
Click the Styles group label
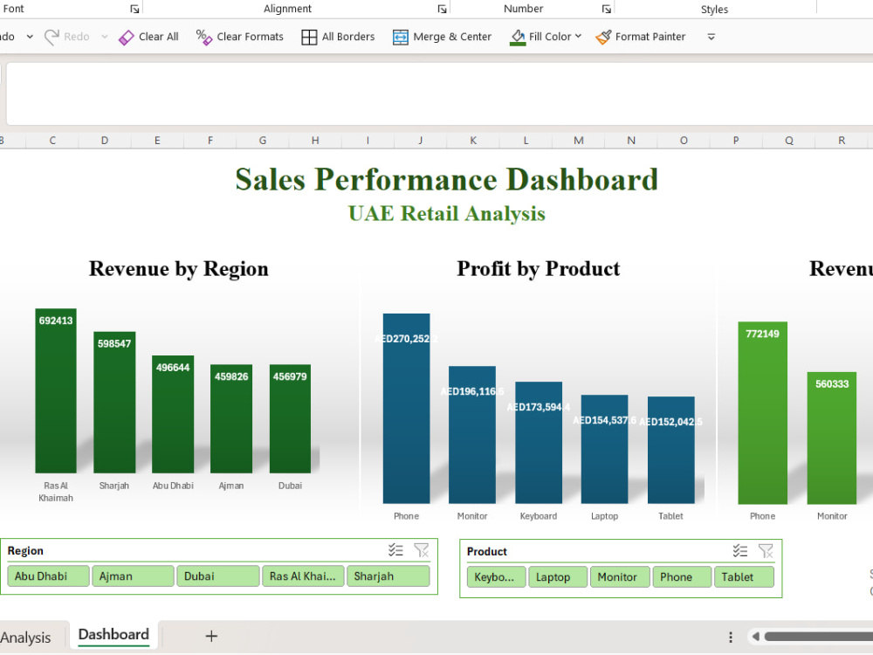point(714,9)
